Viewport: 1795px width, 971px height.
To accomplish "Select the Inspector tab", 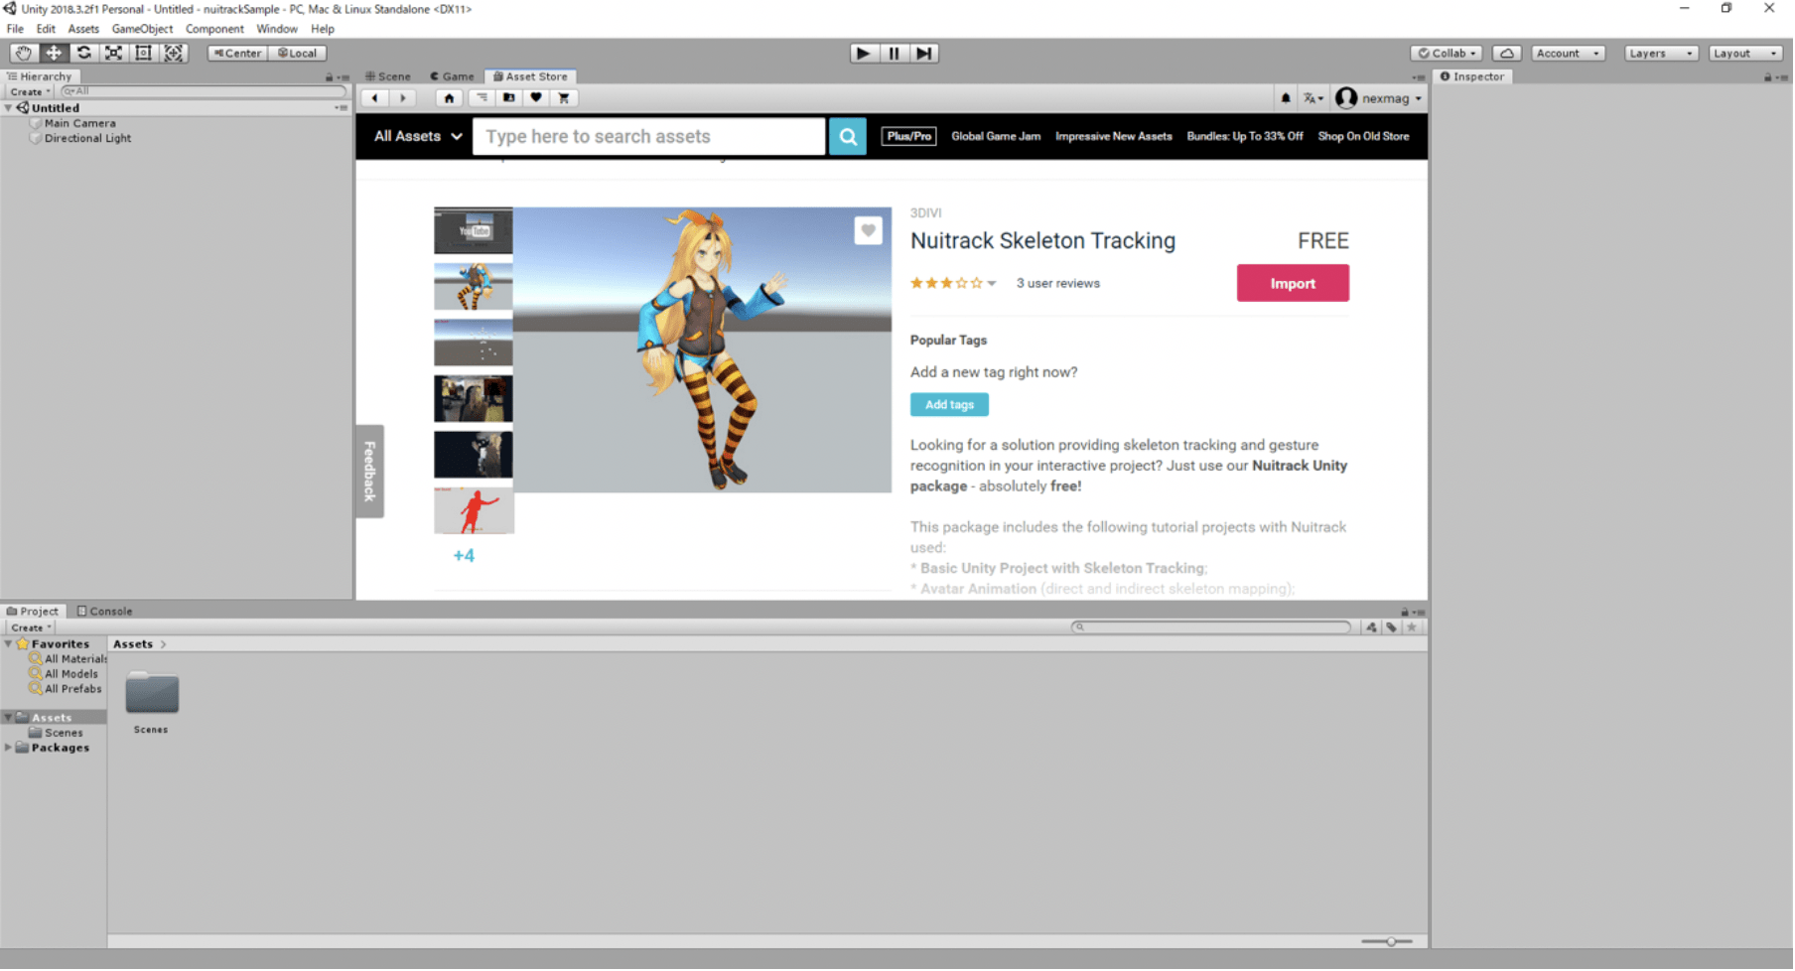I will click(x=1472, y=76).
